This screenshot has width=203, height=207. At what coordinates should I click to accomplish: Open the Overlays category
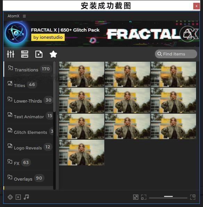[29, 178]
